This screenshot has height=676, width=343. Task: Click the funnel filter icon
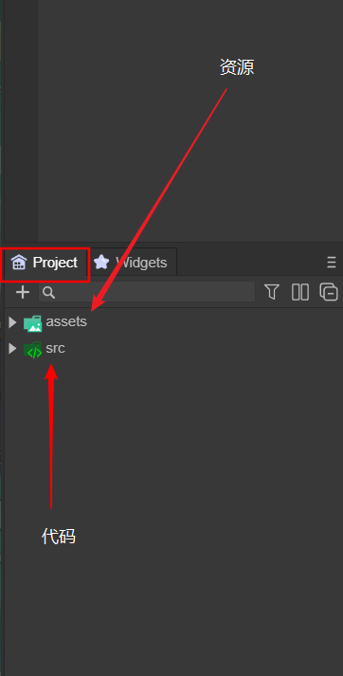pyautogui.click(x=272, y=292)
